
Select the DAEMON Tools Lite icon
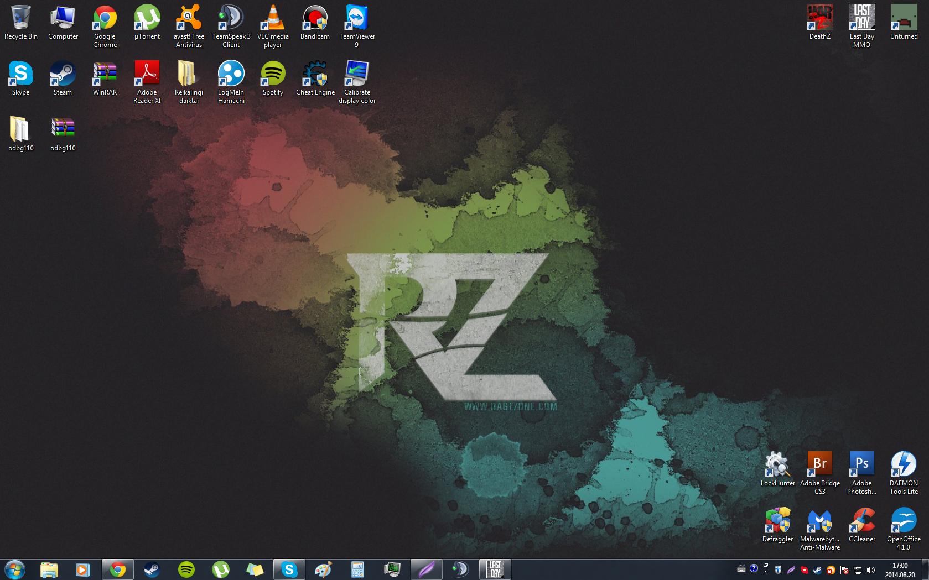(904, 473)
